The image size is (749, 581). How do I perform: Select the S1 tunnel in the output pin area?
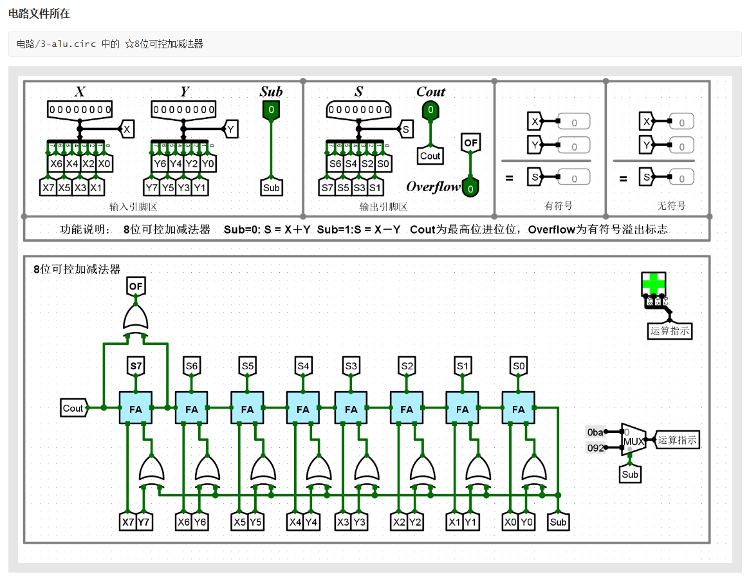point(375,187)
